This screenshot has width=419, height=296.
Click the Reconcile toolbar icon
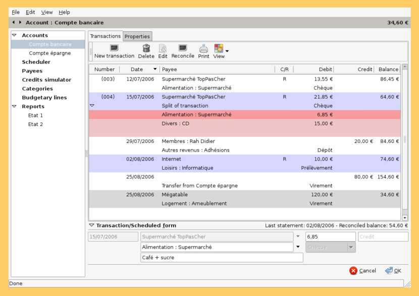pyautogui.click(x=183, y=48)
